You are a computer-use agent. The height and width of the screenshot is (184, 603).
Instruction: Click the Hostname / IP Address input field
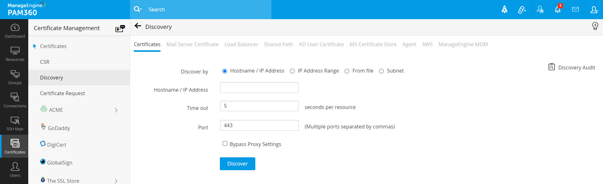pos(259,88)
